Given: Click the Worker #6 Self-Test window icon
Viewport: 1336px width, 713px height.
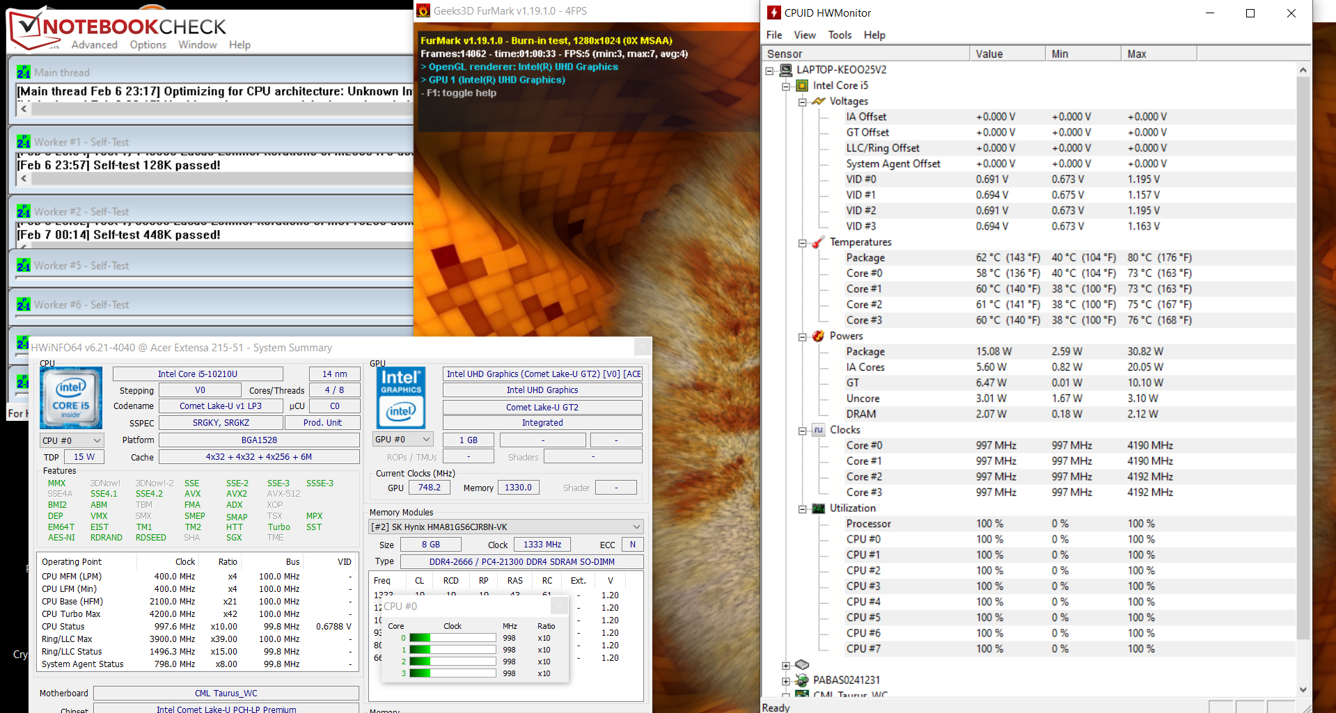Looking at the screenshot, I should [24, 305].
